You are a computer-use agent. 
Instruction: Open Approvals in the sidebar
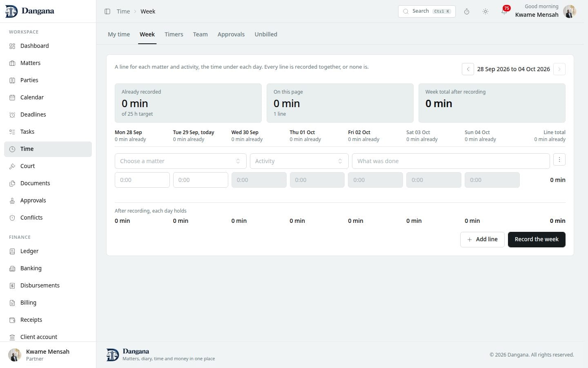tap(48, 200)
